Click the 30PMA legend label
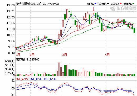Viewport: 137px width, 96px height. pyautogui.click(x=128, y=4)
